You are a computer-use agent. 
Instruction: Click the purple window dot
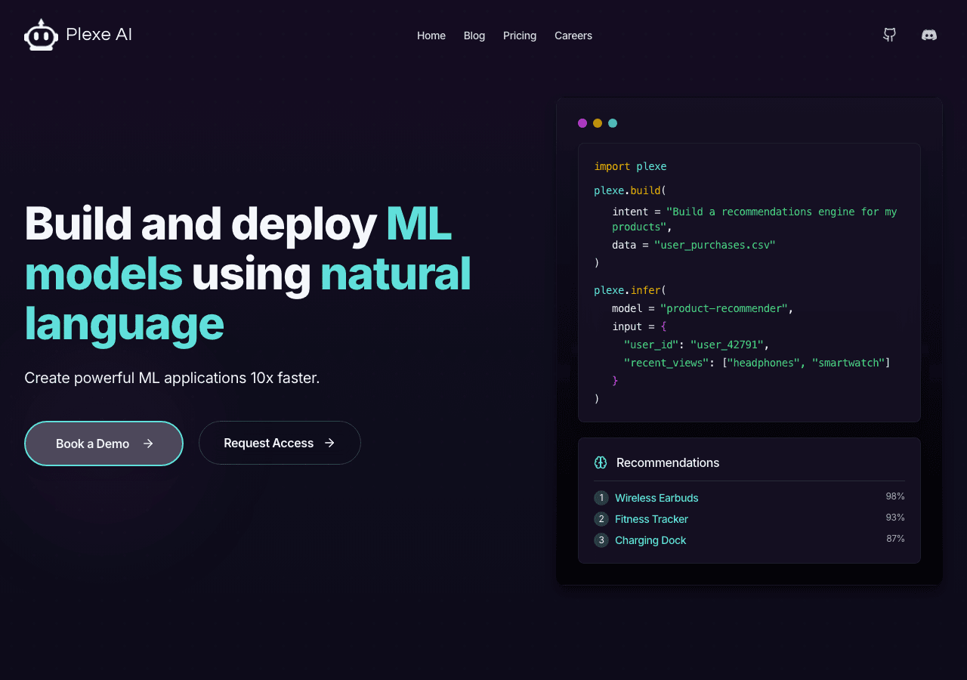coord(582,123)
